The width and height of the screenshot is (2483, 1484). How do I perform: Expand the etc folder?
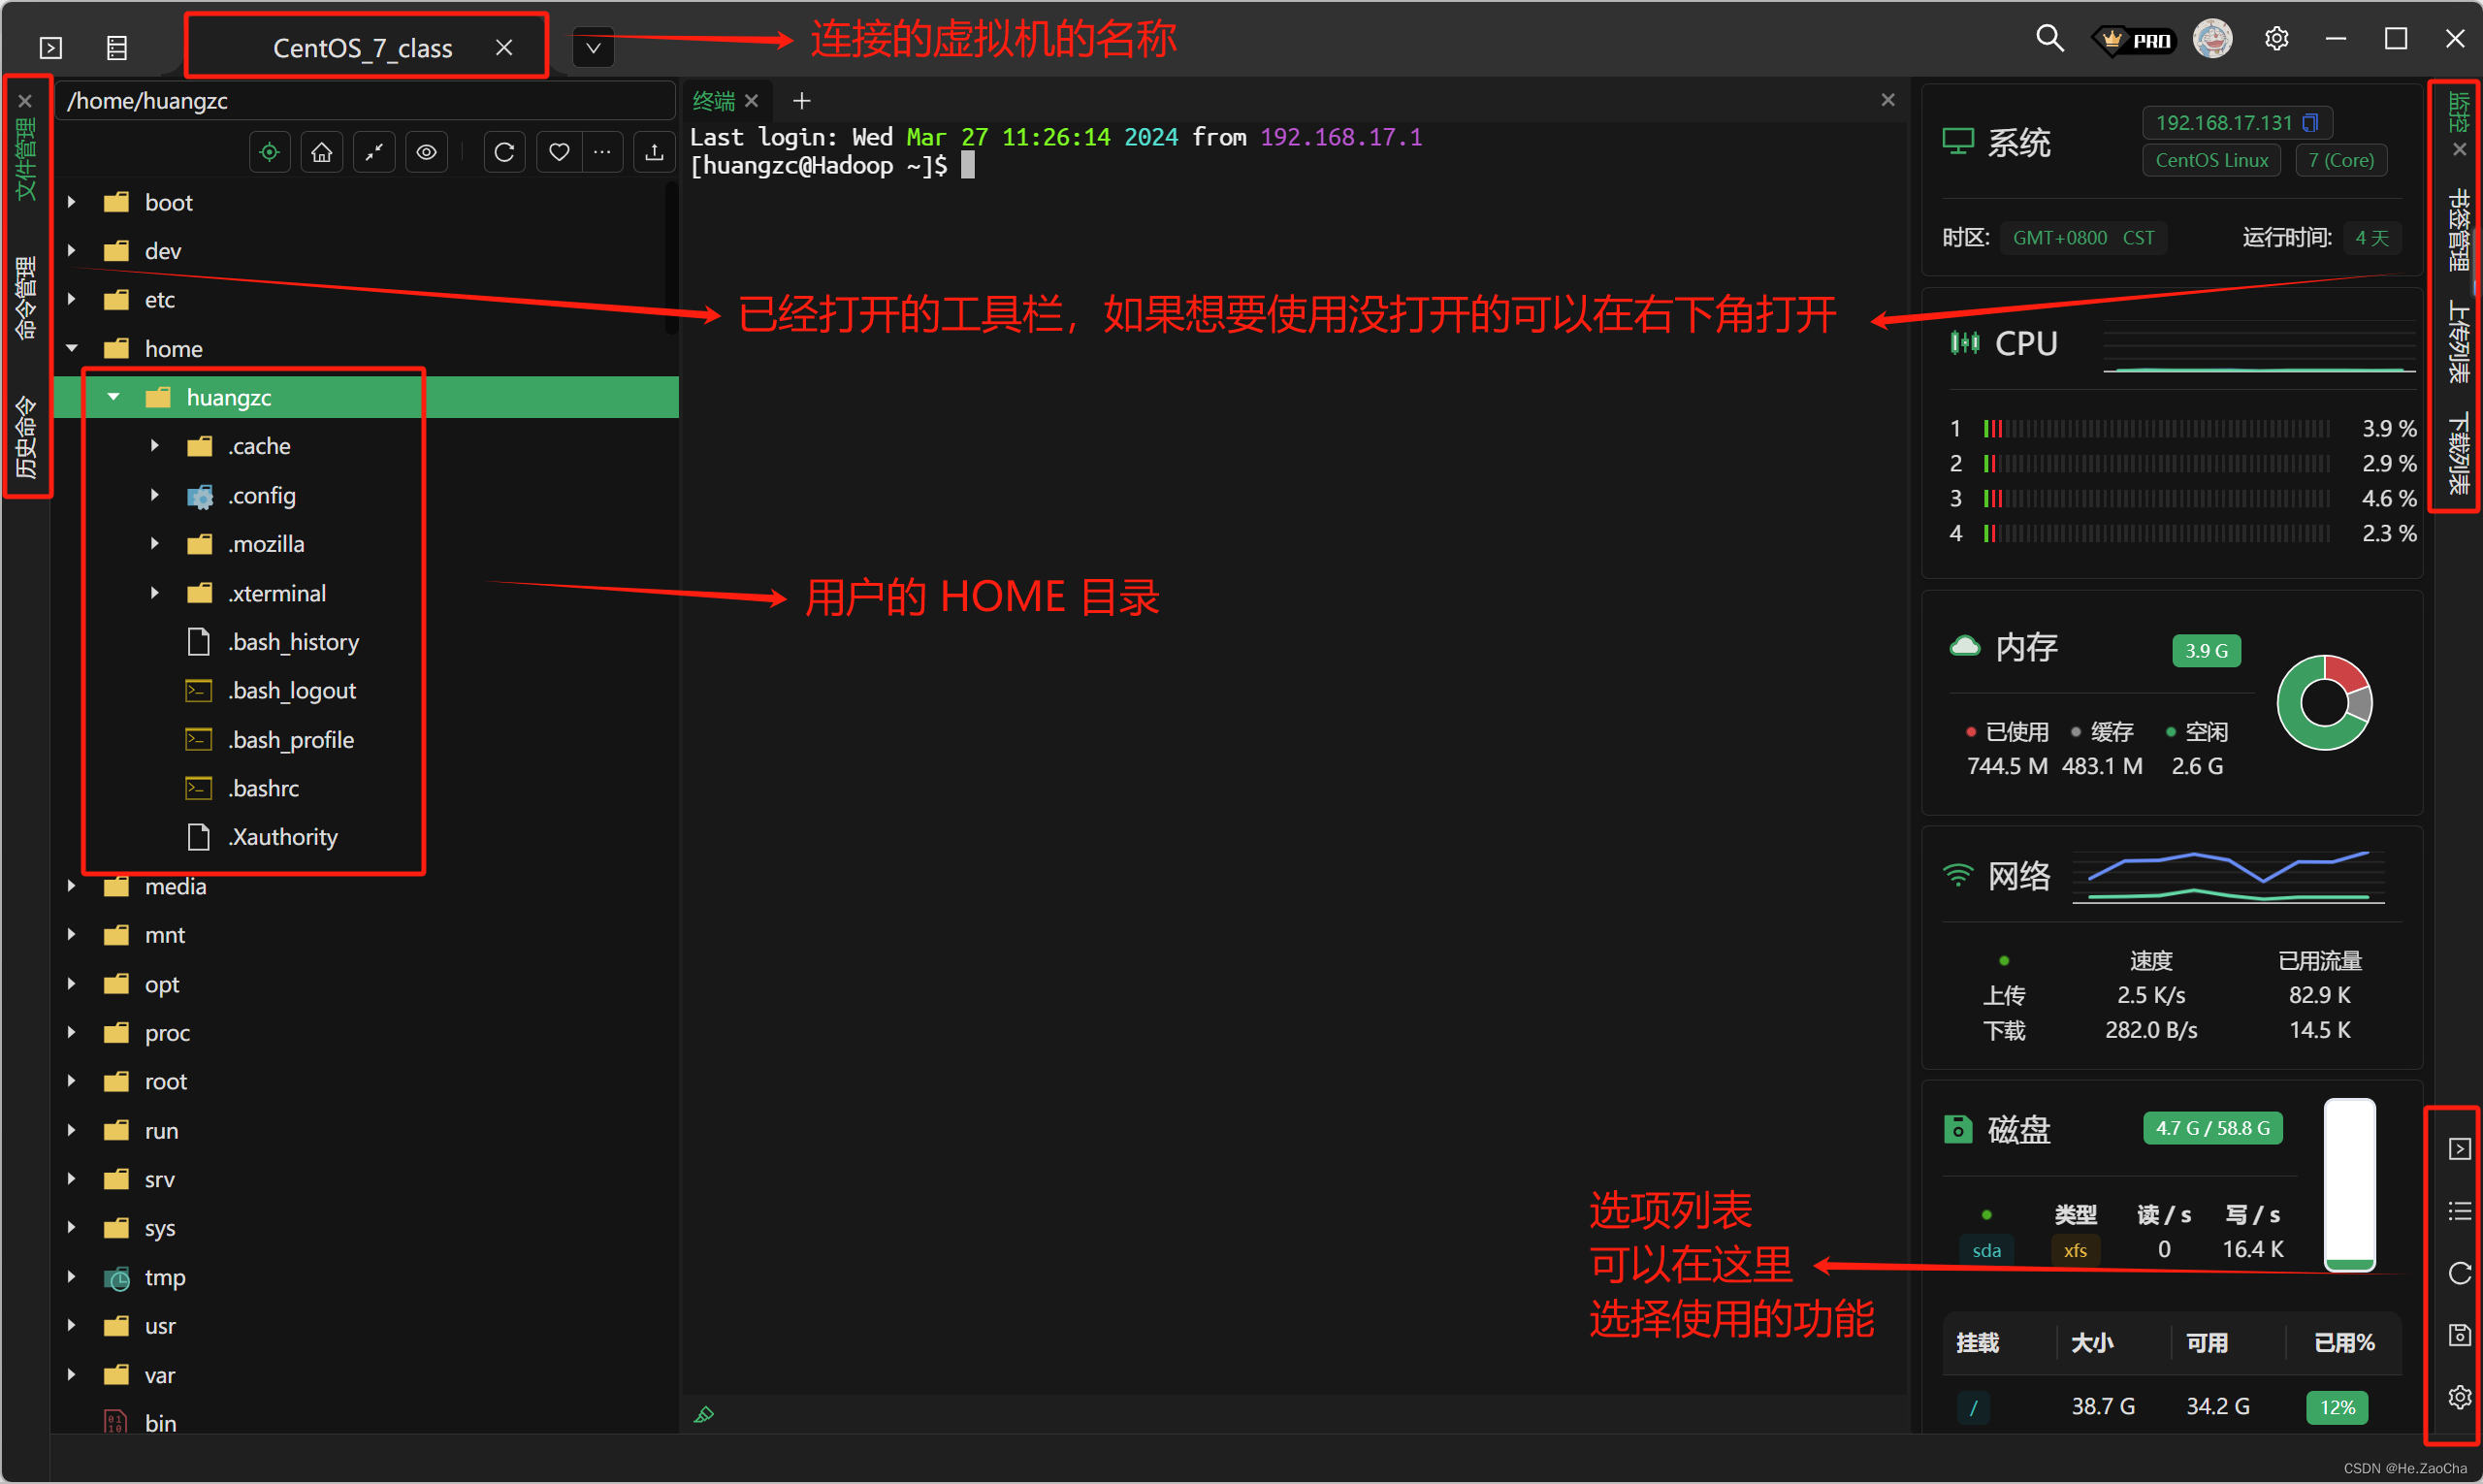coord(70,299)
